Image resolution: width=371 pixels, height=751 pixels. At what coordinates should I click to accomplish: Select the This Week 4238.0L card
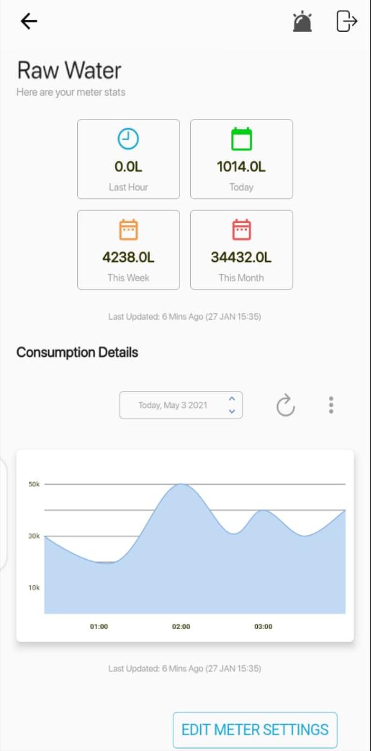point(128,250)
